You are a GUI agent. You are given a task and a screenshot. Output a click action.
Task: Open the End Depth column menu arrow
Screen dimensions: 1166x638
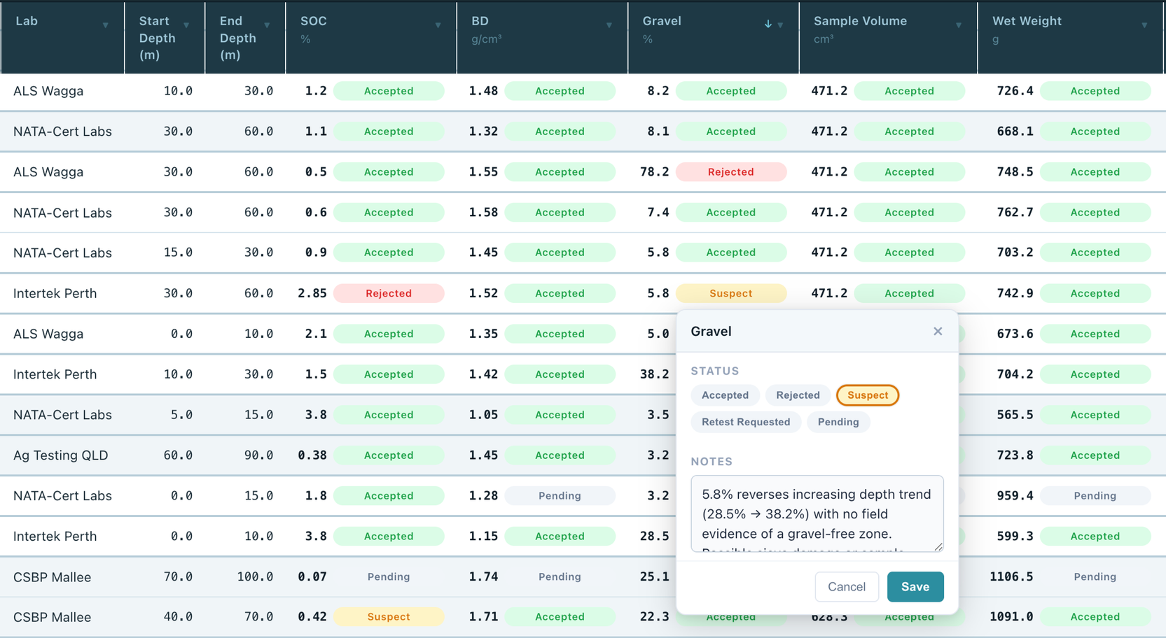pos(267,25)
